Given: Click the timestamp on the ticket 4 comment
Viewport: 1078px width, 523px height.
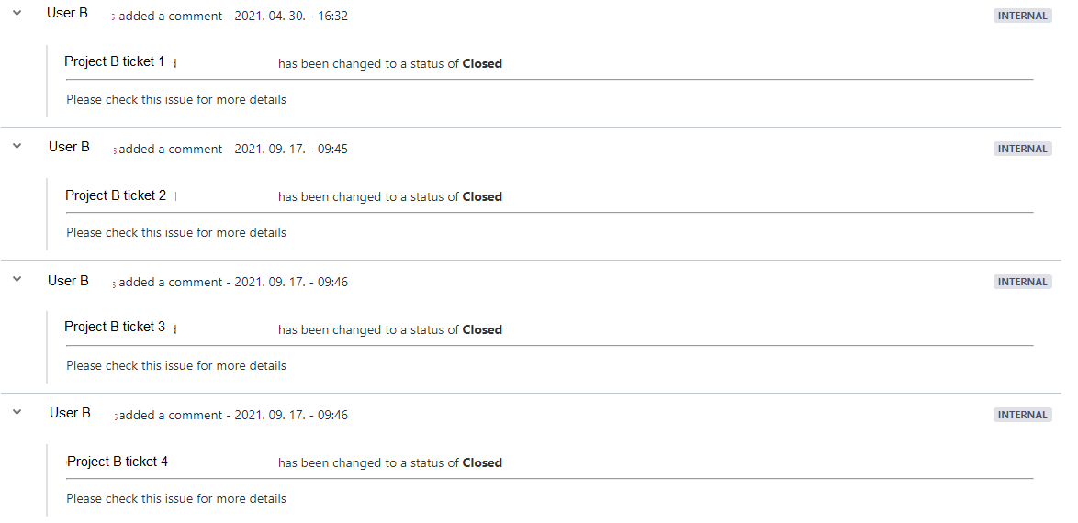Looking at the screenshot, I should [291, 415].
